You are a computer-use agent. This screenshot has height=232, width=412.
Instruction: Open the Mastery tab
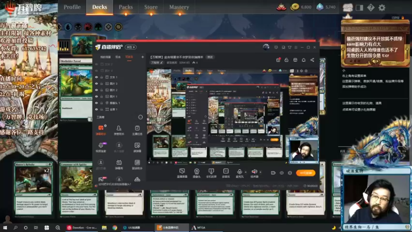179,7
